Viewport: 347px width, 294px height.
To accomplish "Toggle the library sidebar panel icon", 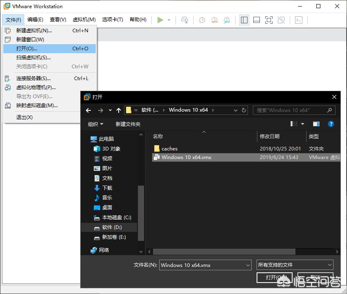I will 244,20.
